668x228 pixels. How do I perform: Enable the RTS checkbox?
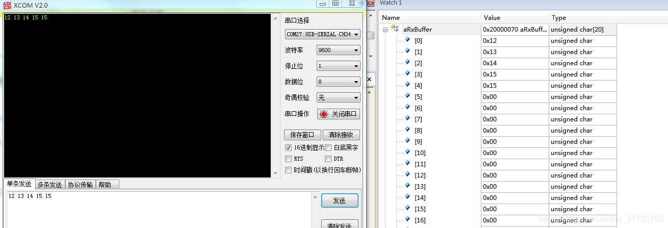tap(288, 159)
